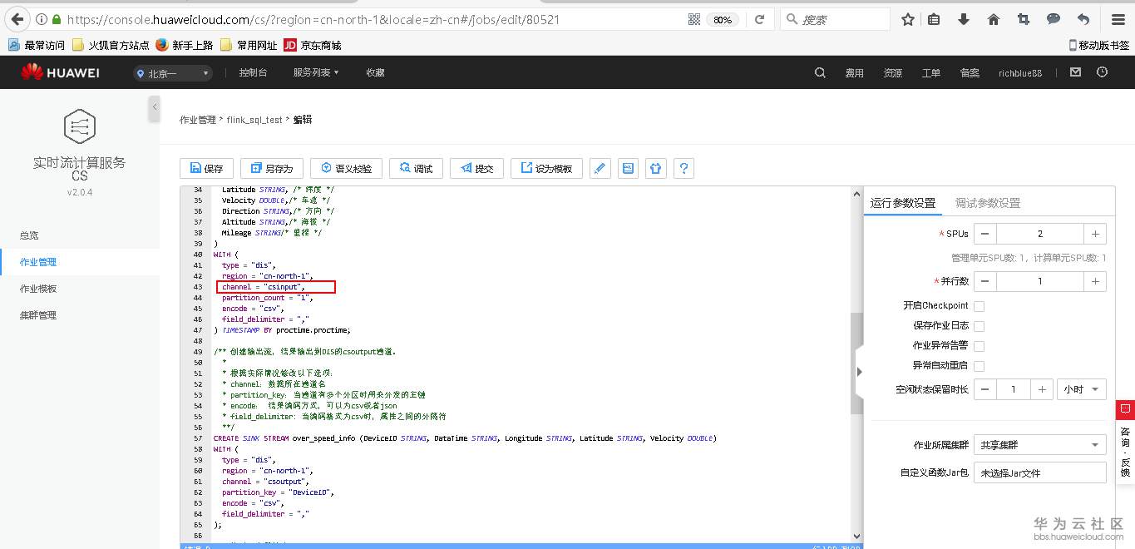The width and height of the screenshot is (1135, 549).
Task: Collapse the right parameter panel arrow
Action: 859,371
